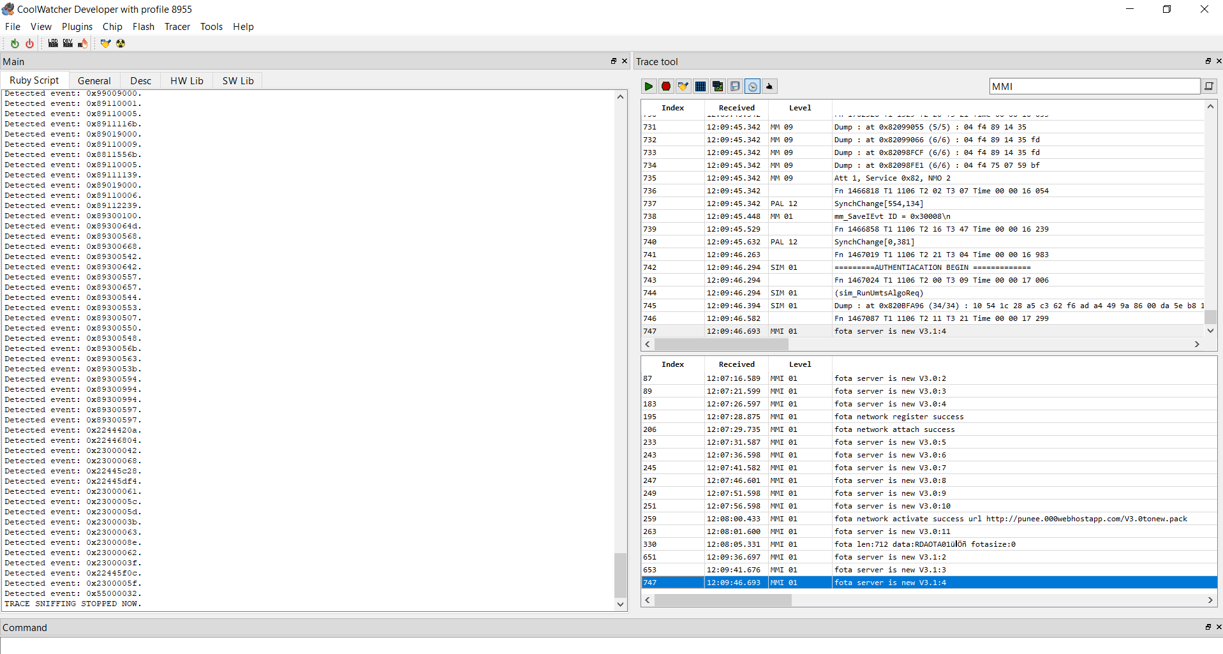Clear the trace list with the broom icon

683,86
